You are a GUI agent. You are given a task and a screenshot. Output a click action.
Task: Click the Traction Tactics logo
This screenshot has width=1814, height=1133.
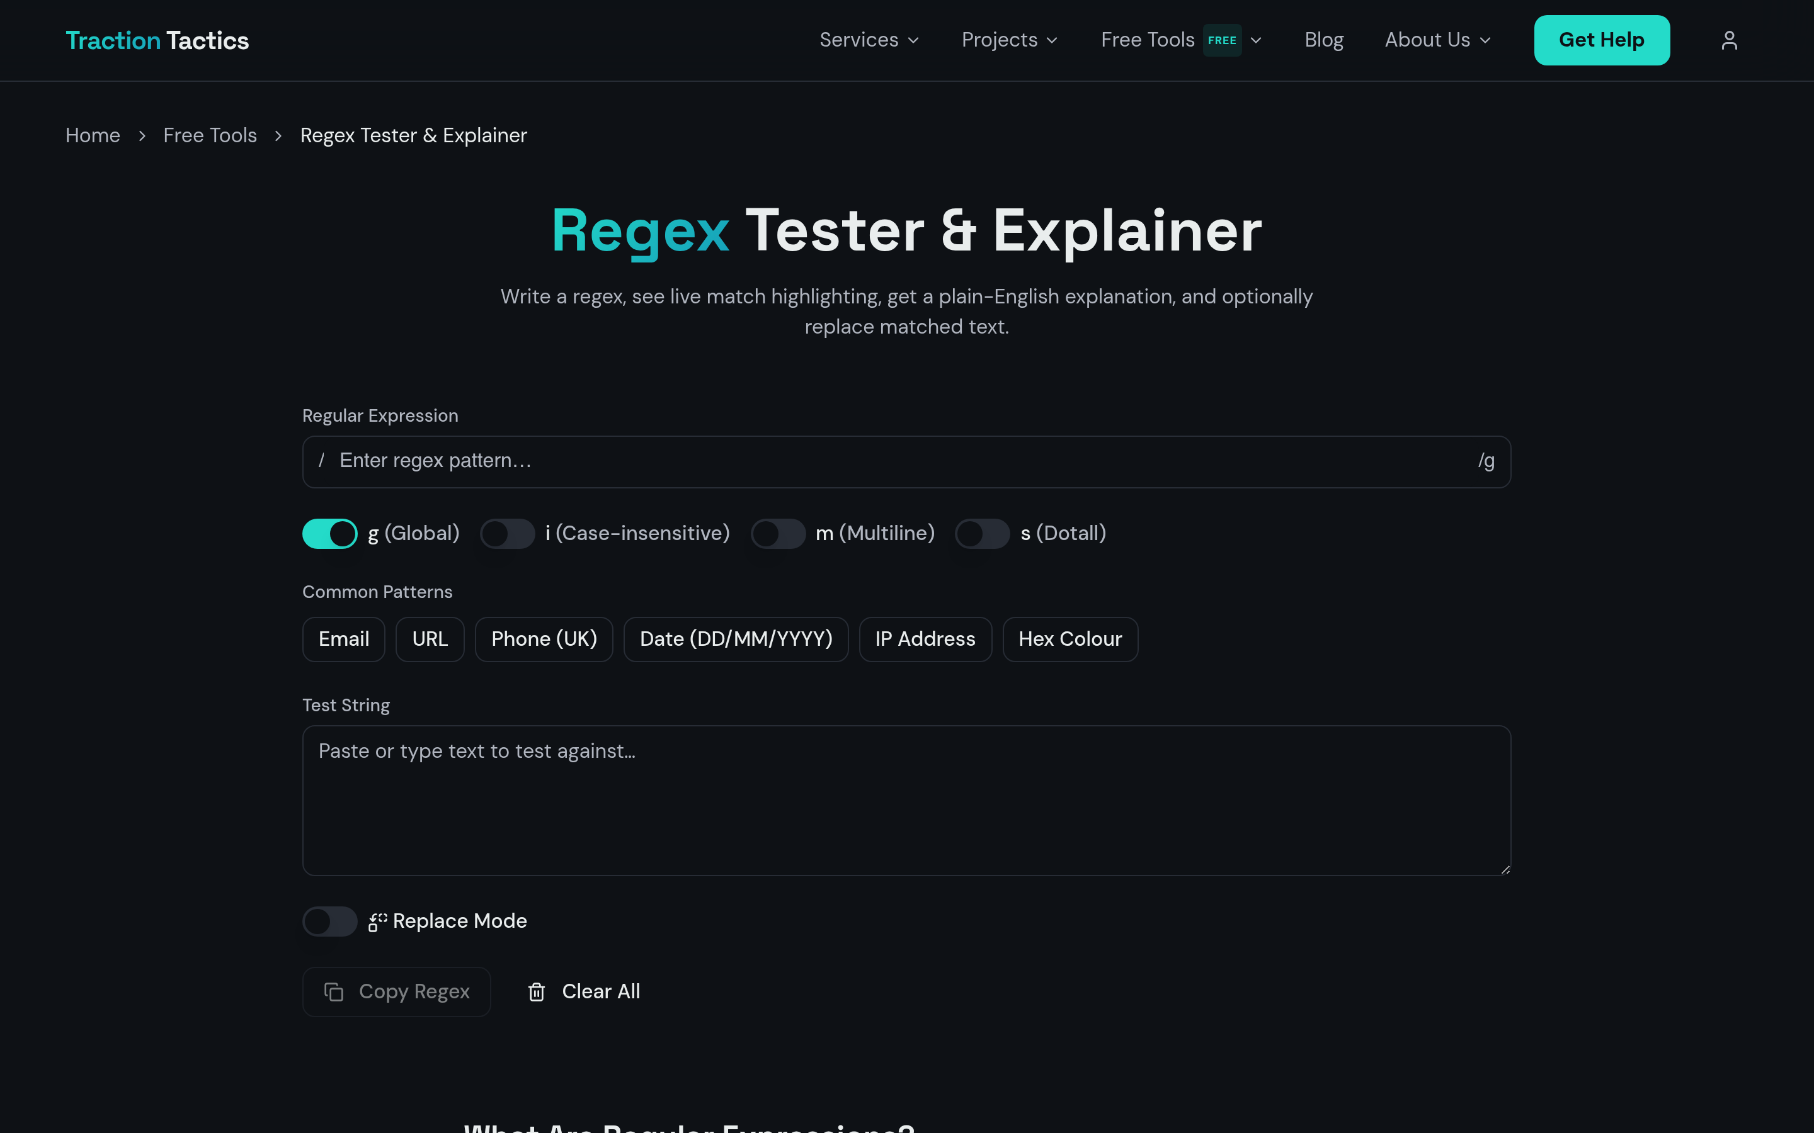tap(157, 40)
